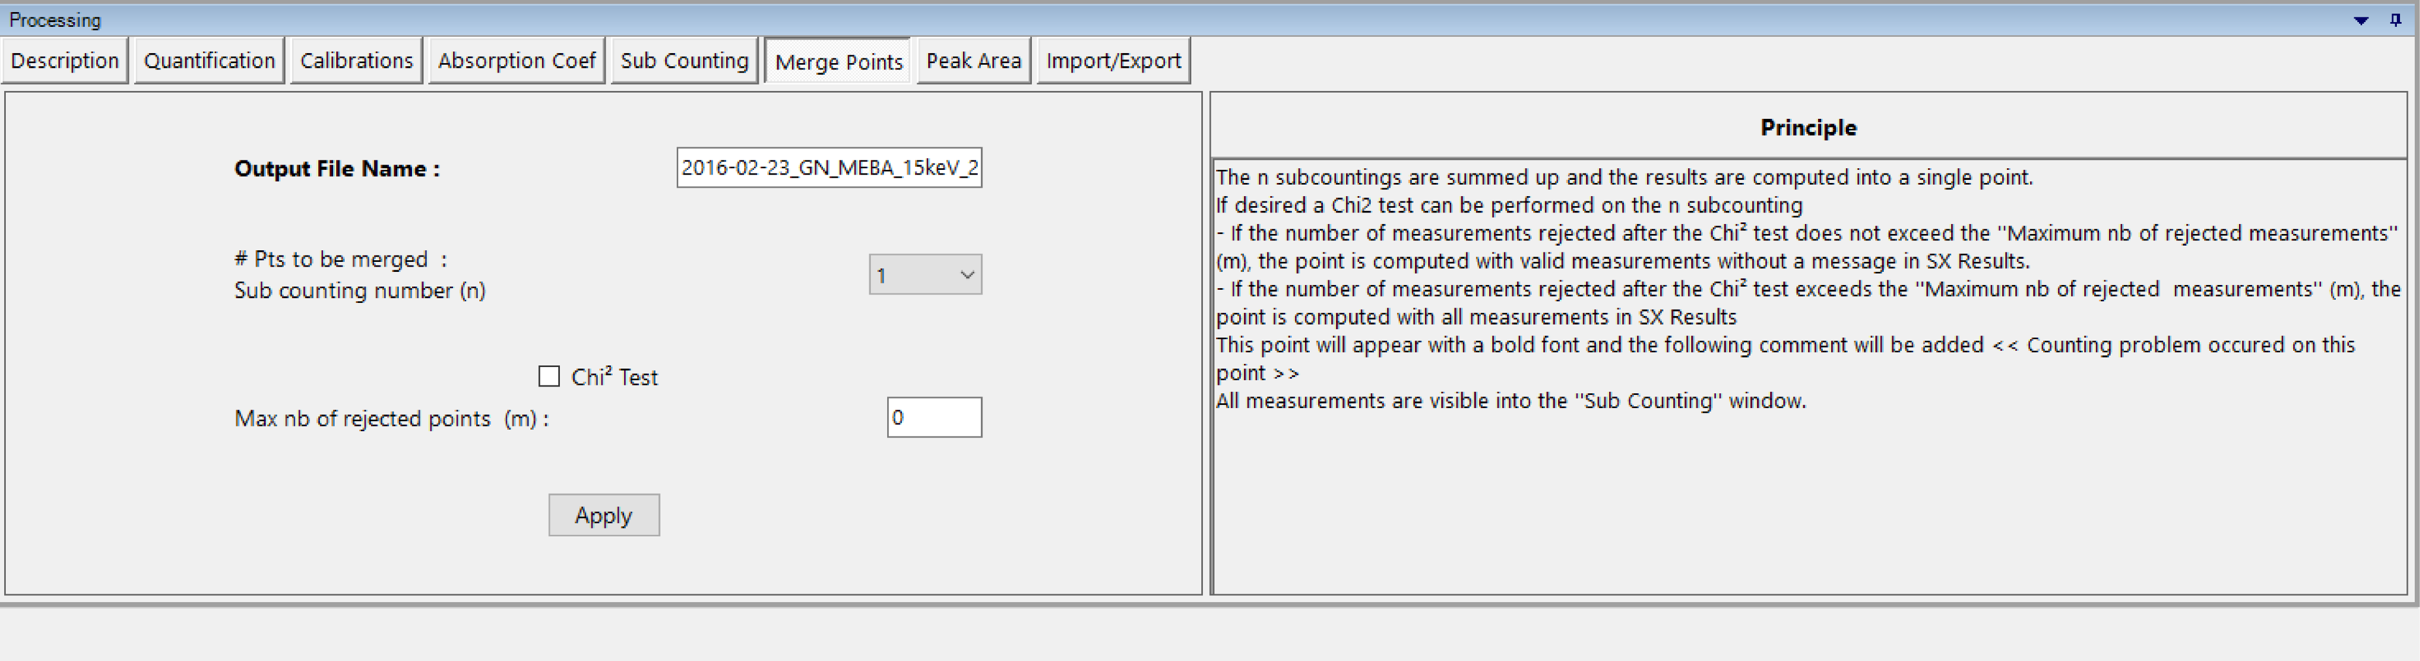Click the Principle header

point(1808,128)
